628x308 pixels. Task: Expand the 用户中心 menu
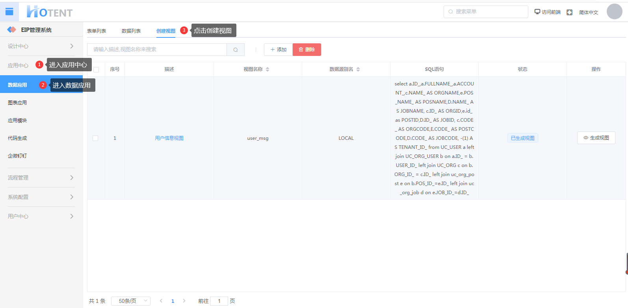[41, 216]
